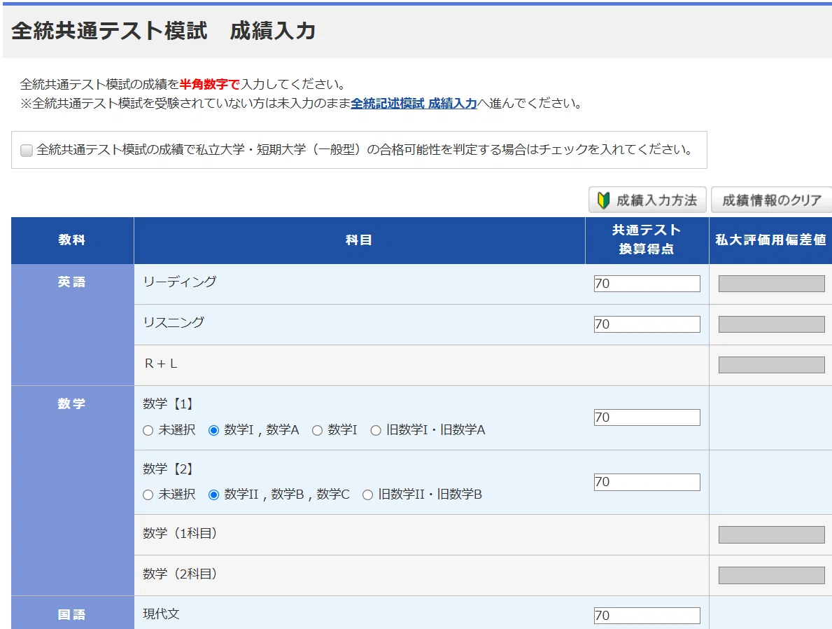Image resolution: width=832 pixels, height=629 pixels.
Task: Focus the 数学【2】 score input
Action: (647, 482)
